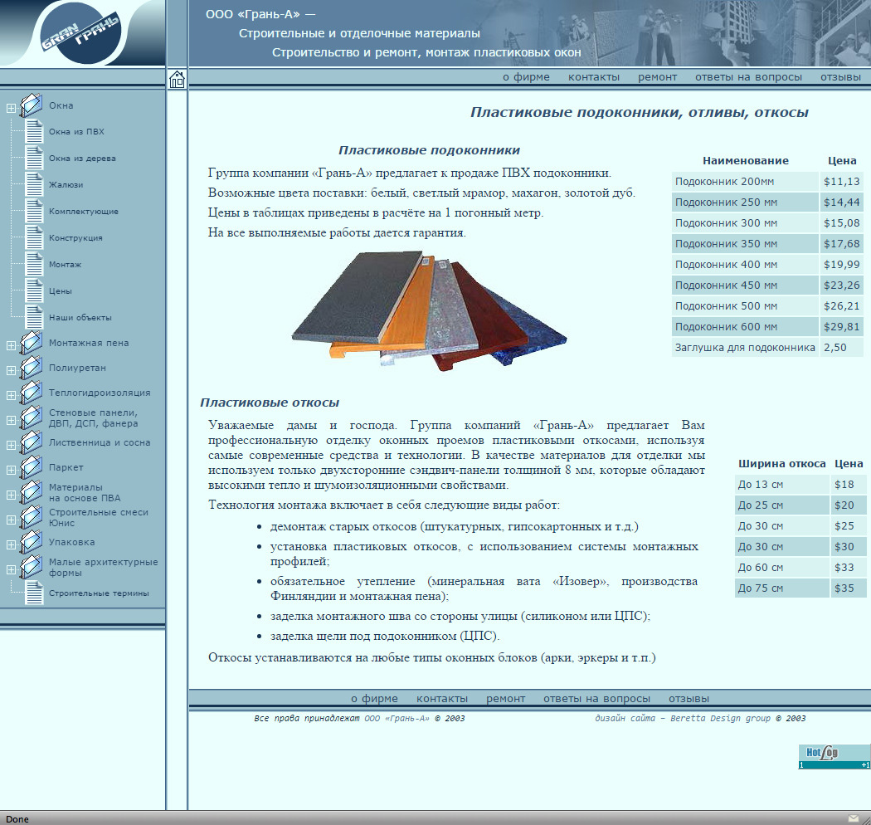Open the Монтаж link in sidebar
Image resolution: width=871 pixels, height=825 pixels.
(65, 265)
